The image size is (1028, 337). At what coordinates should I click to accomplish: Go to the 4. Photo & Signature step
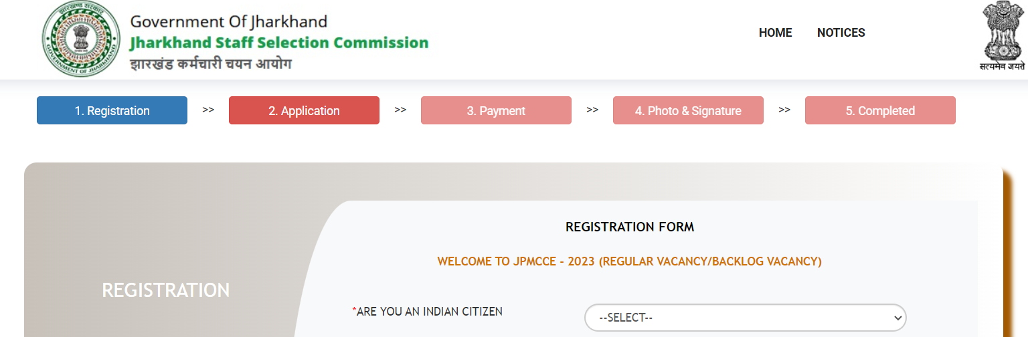pyautogui.click(x=688, y=111)
